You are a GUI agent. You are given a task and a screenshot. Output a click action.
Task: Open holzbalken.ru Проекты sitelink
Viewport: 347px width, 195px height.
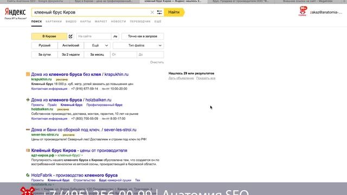(37, 105)
